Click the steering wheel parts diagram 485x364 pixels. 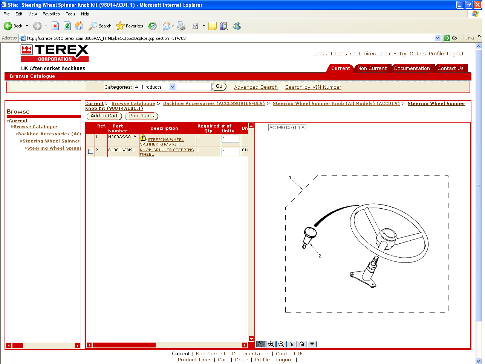(366, 244)
